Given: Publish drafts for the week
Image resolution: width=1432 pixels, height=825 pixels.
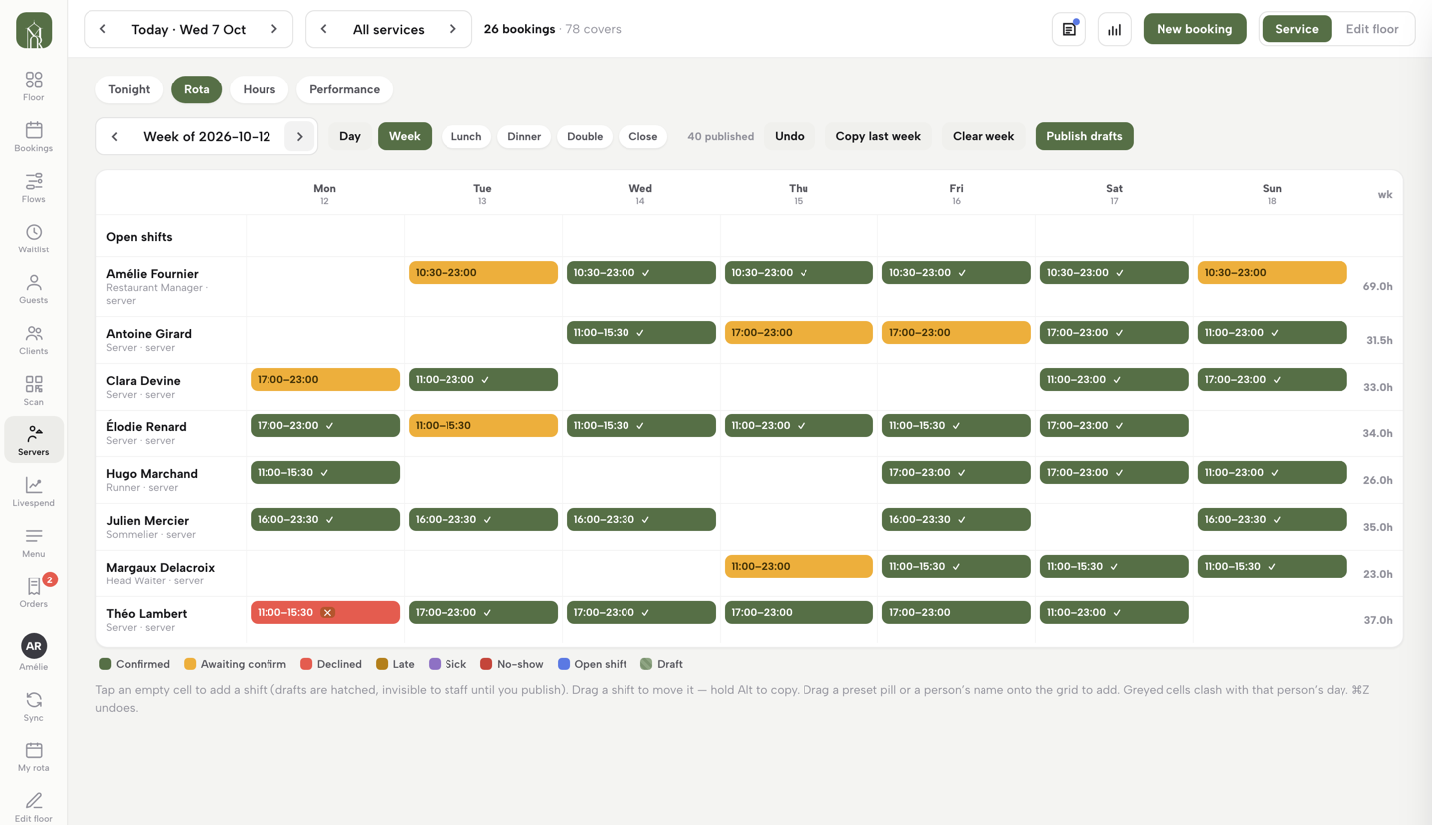Looking at the screenshot, I should click(x=1084, y=136).
